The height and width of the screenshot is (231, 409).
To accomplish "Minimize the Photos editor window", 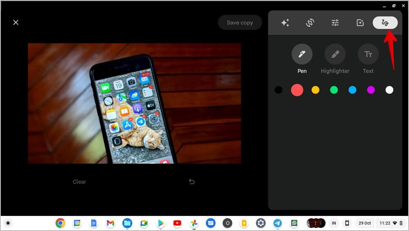I will tap(384, 6).
